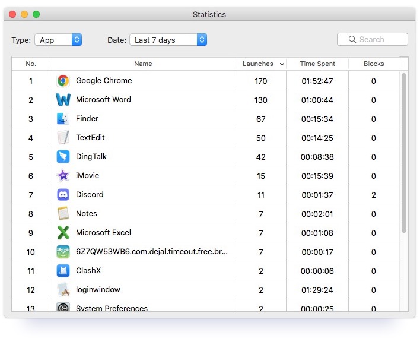The image size is (420, 345).
Task: Click into the Search field
Action: pyautogui.click(x=373, y=39)
